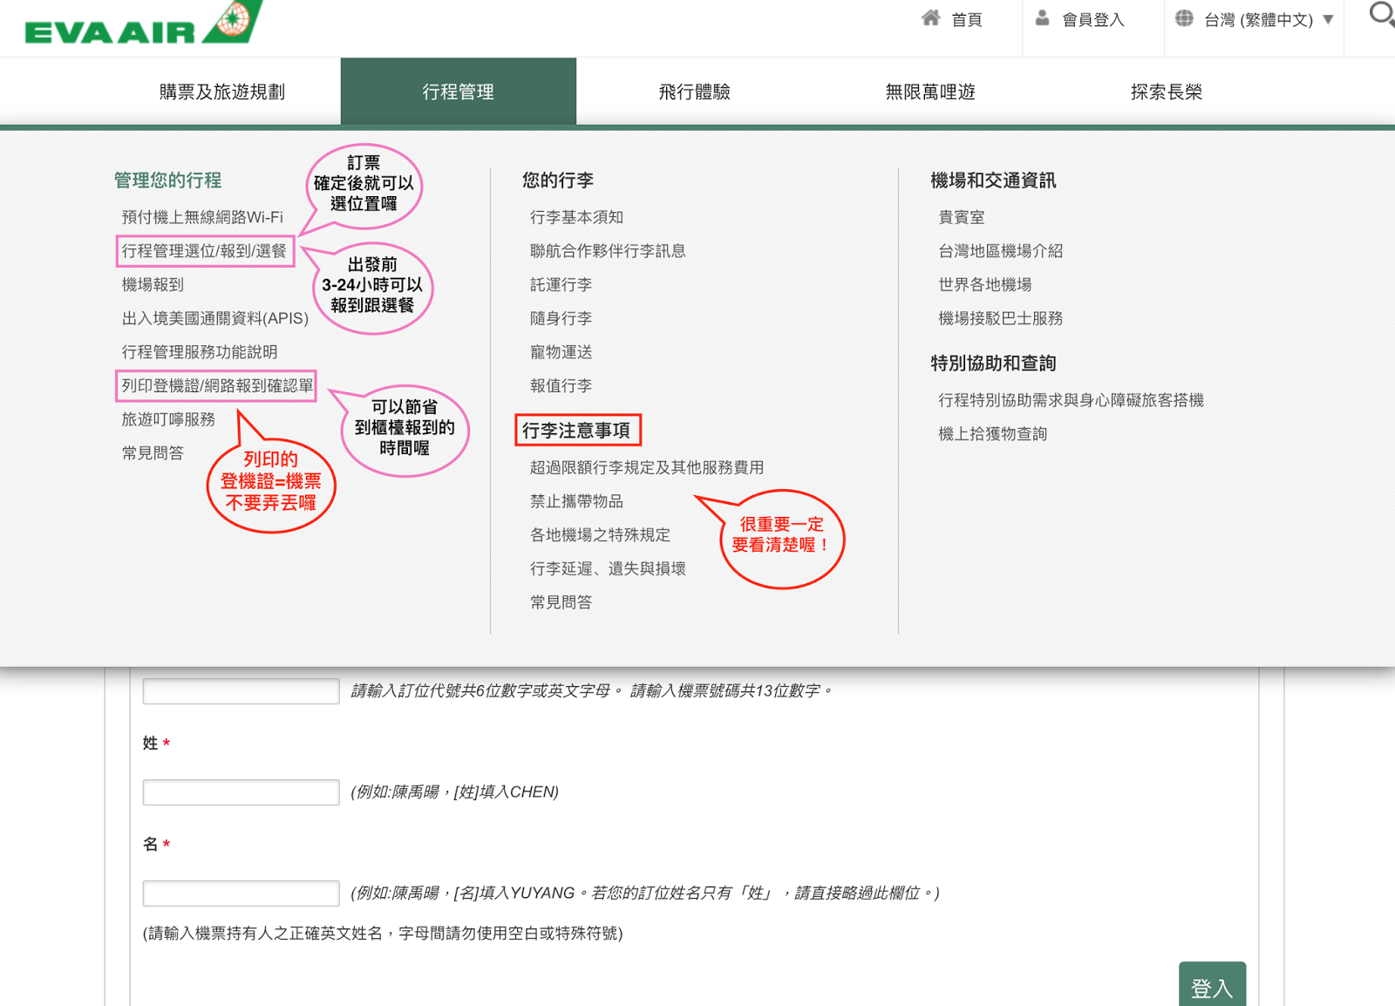Open 行程管理選位/報到/選餐 link
This screenshot has height=1006, width=1395.
click(x=204, y=251)
